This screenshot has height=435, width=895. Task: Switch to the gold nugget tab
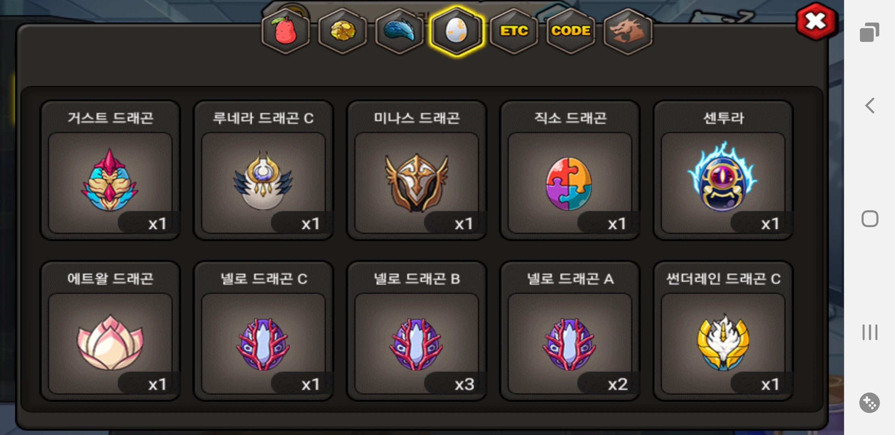(x=343, y=31)
